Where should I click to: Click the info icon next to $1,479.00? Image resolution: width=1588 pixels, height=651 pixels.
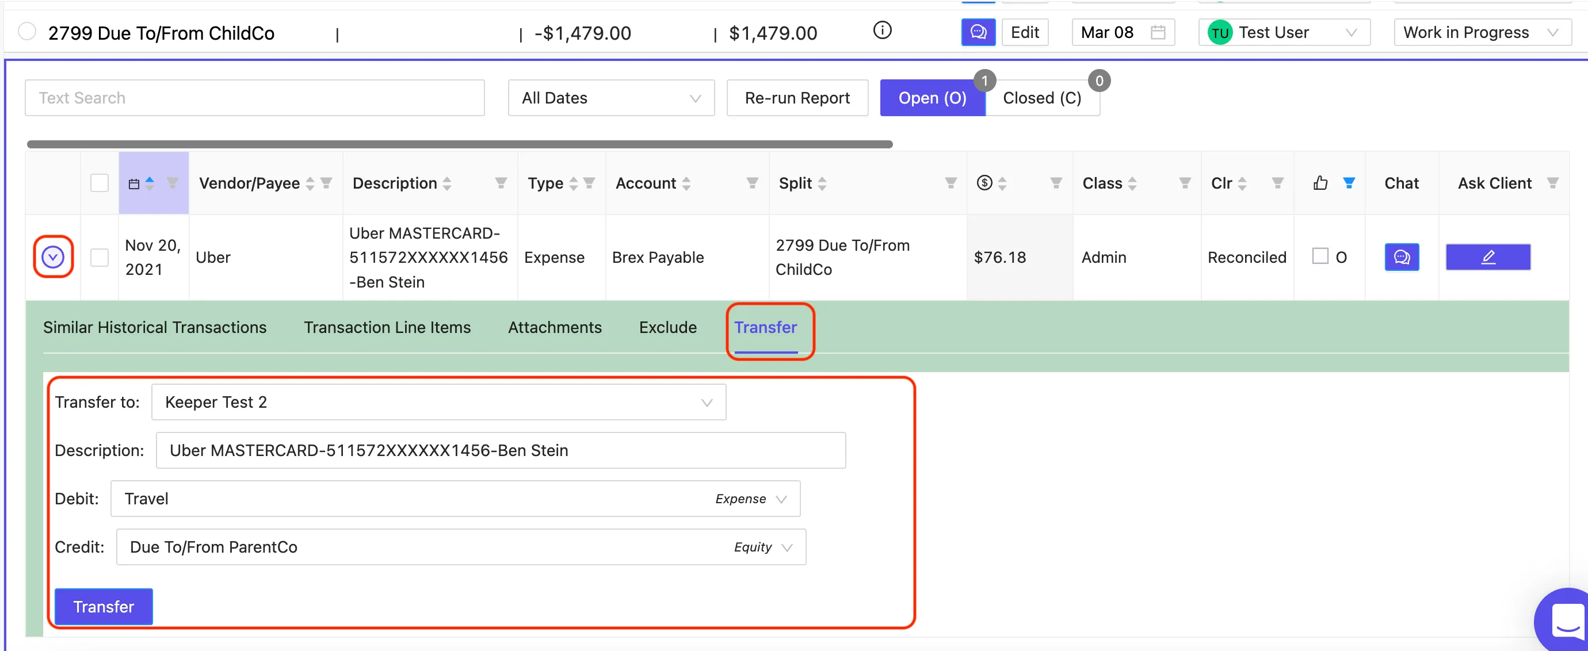[882, 30]
